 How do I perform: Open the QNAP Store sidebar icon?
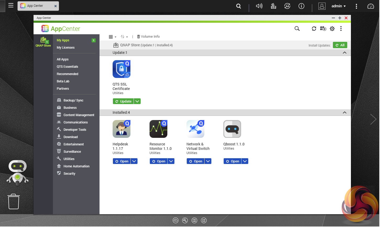pos(43,42)
